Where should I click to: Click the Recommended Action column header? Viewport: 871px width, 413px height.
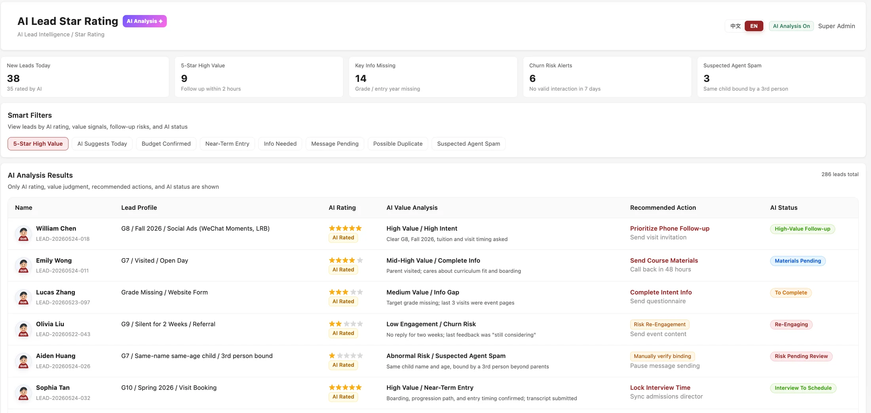tap(663, 207)
